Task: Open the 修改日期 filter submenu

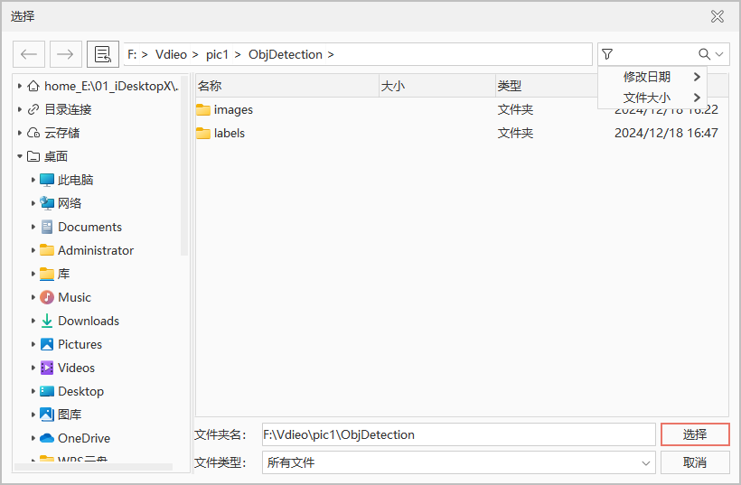Action: click(661, 77)
